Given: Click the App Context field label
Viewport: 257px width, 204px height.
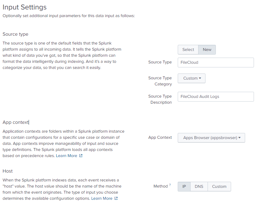Looking at the screenshot, I should [x=160, y=138].
